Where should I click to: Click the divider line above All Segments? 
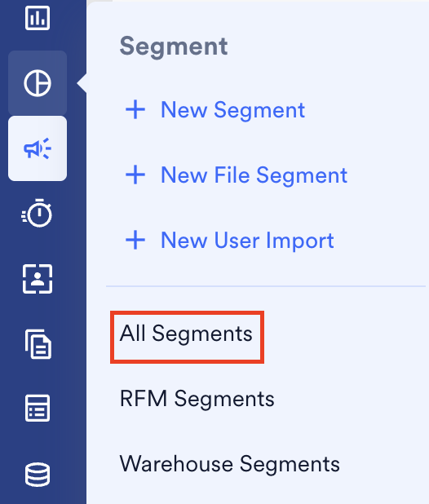(266, 285)
